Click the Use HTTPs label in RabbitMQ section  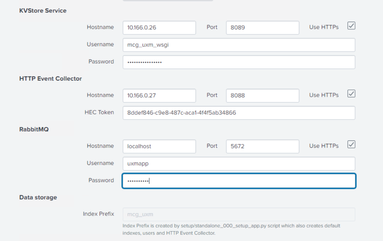pos(324,146)
